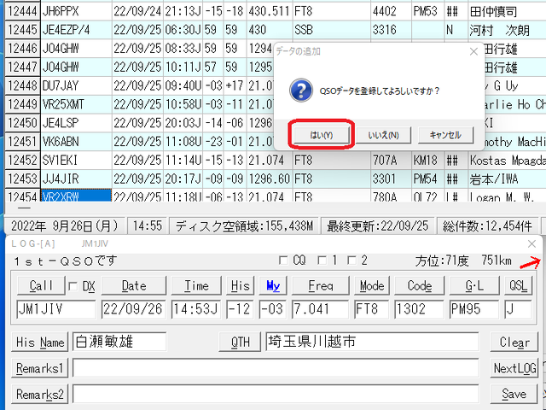Select highlighted callsign VR2XRW in the log
The image size is (546, 410).
(x=77, y=196)
